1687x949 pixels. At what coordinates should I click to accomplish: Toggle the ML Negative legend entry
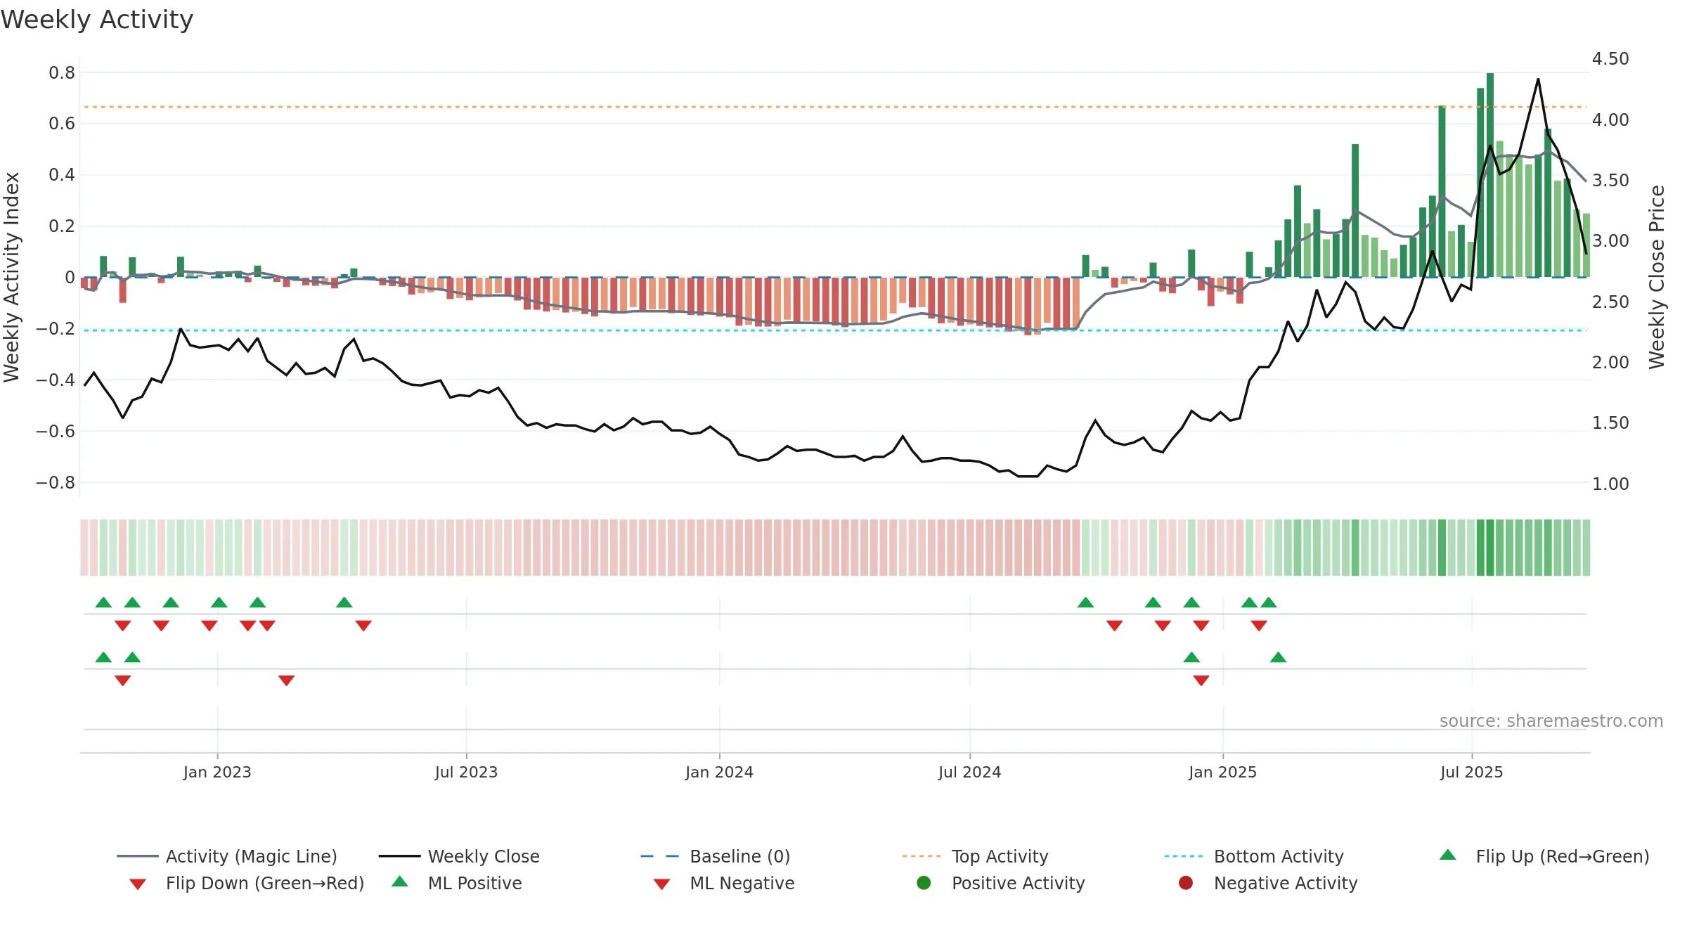[724, 883]
